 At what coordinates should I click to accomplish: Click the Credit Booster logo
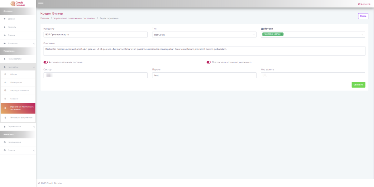click(x=18, y=4)
